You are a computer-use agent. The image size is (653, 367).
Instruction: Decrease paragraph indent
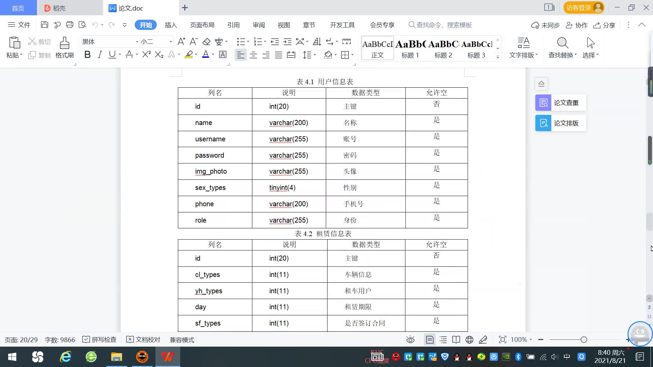pos(275,41)
